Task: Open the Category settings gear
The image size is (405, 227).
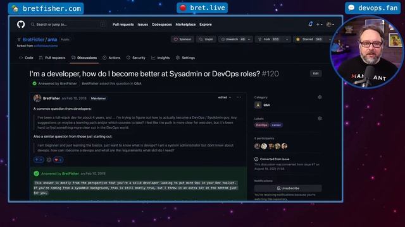Action: click(320, 97)
